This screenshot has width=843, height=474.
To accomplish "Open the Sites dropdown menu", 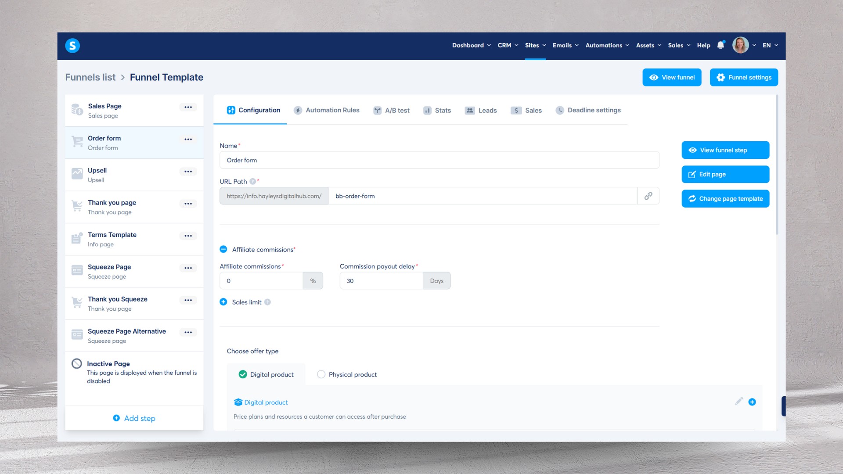I will tap(535, 45).
